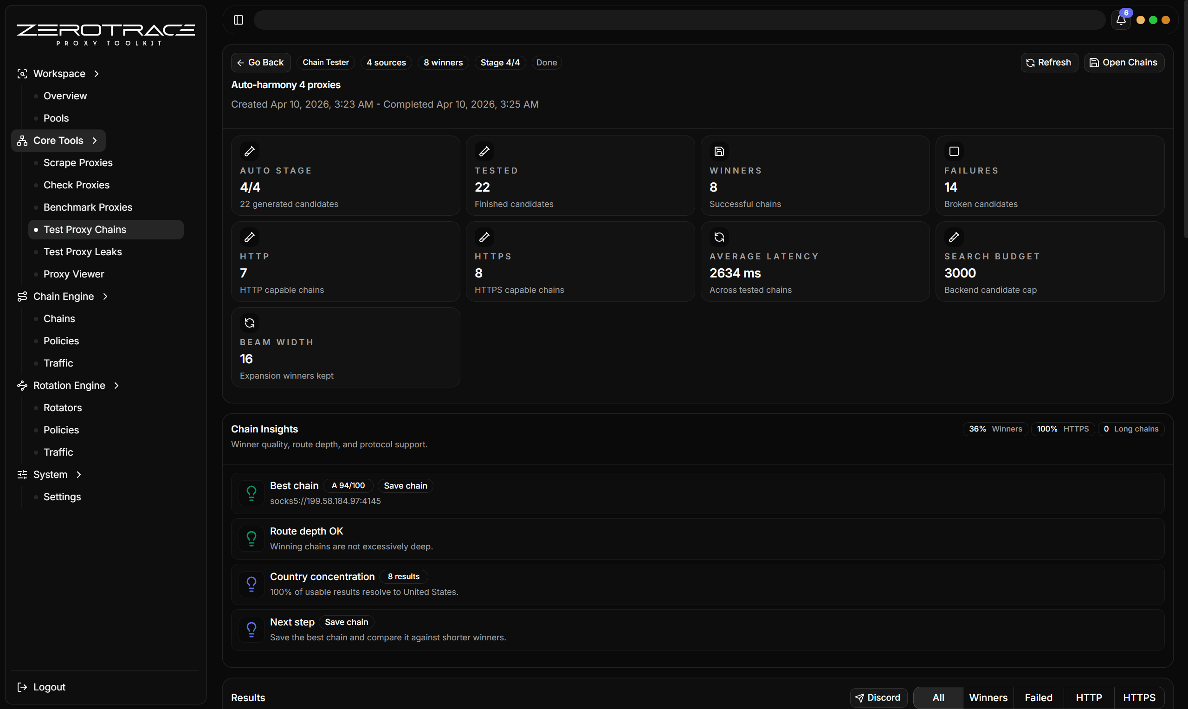1188x709 pixels.
Task: Click the Failures card square icon
Action: tap(954, 151)
